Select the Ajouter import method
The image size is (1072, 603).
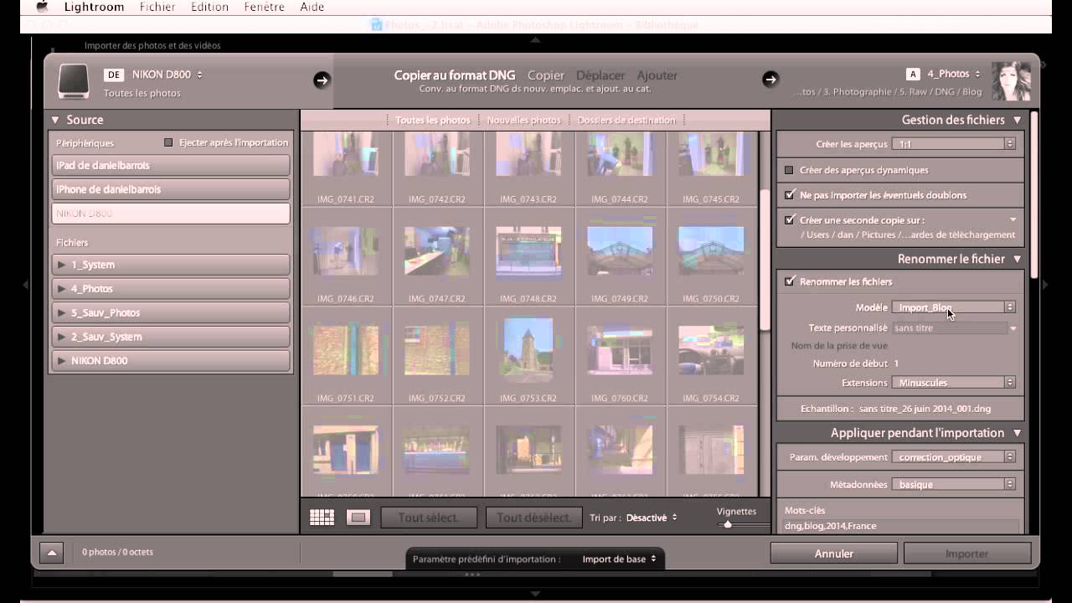(x=657, y=75)
